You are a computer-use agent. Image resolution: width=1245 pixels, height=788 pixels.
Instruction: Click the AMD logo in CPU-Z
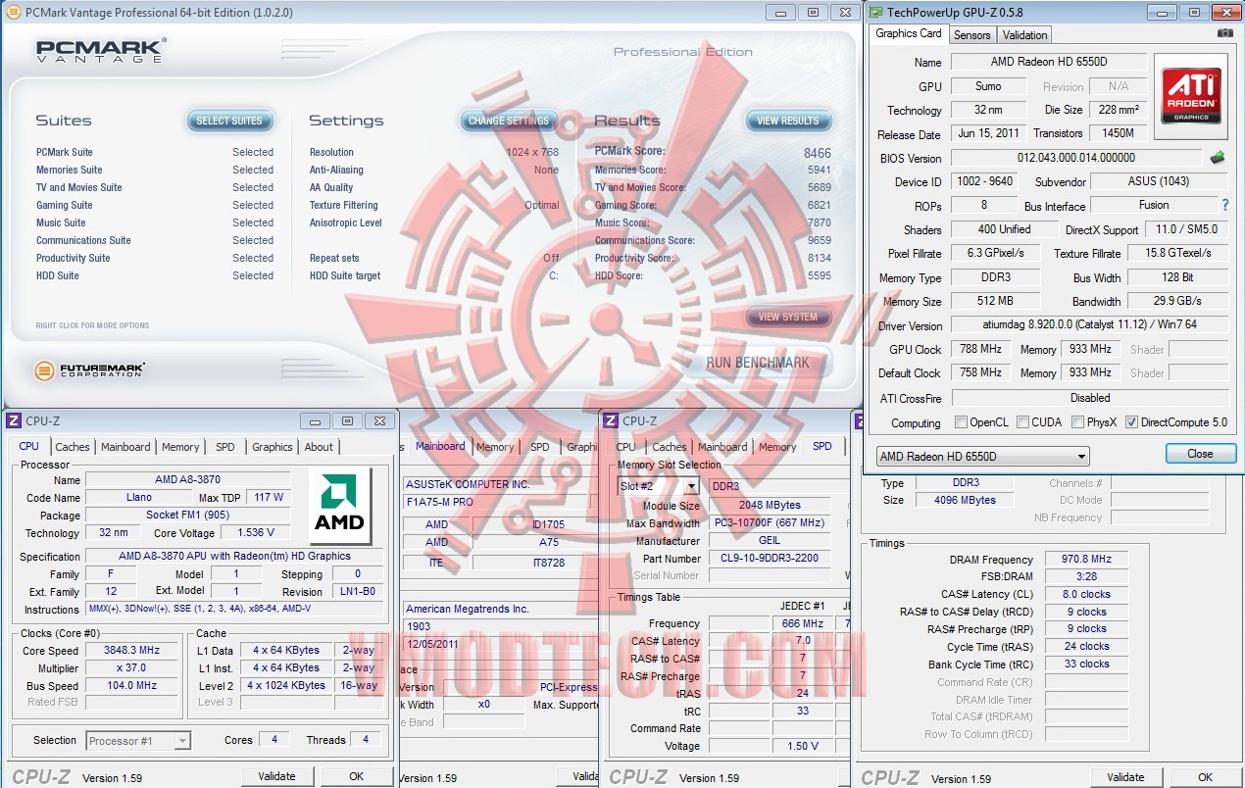339,505
